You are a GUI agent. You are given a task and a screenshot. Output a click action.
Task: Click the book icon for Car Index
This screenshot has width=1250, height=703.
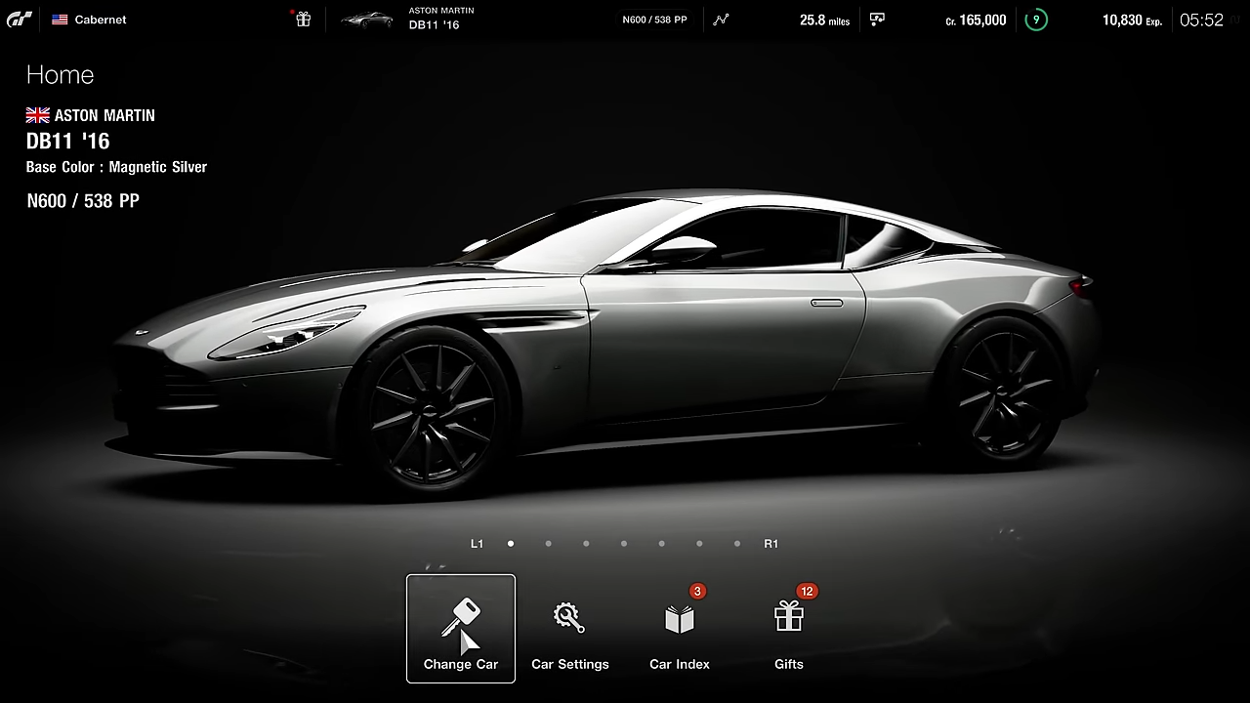pos(680,619)
